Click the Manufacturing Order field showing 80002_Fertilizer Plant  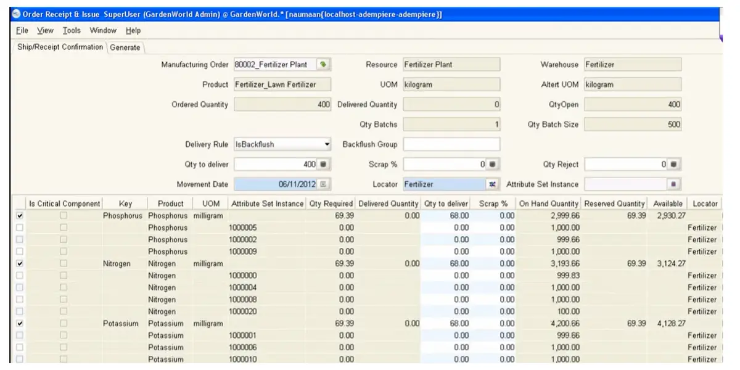pyautogui.click(x=275, y=65)
